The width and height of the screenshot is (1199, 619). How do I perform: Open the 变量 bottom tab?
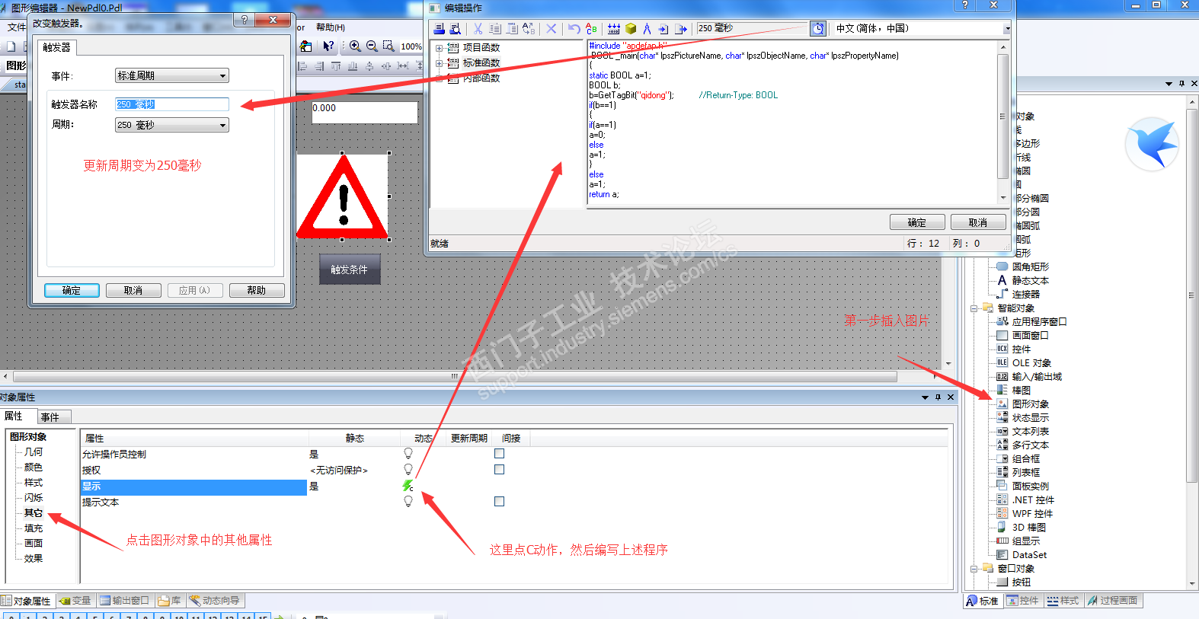(x=75, y=601)
